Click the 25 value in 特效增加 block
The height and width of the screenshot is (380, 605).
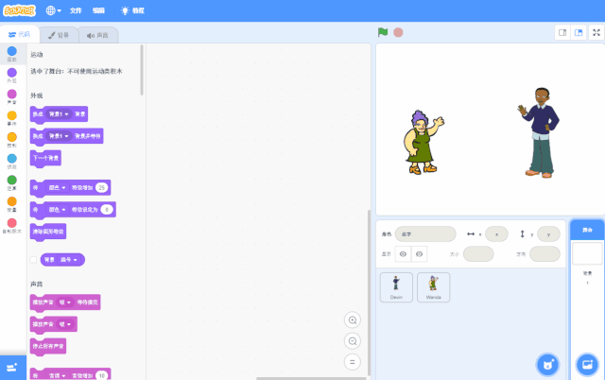pos(101,188)
